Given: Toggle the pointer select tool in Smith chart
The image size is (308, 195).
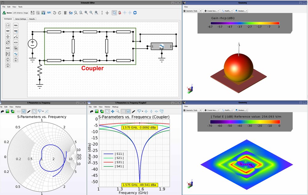Looking at the screenshot, I should coord(34,111).
